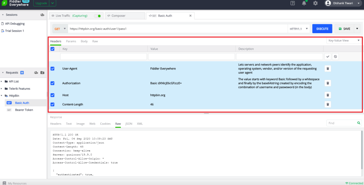Screen dimensions: 364x185
Task: Open the request Params tab
Action: click(71, 41)
